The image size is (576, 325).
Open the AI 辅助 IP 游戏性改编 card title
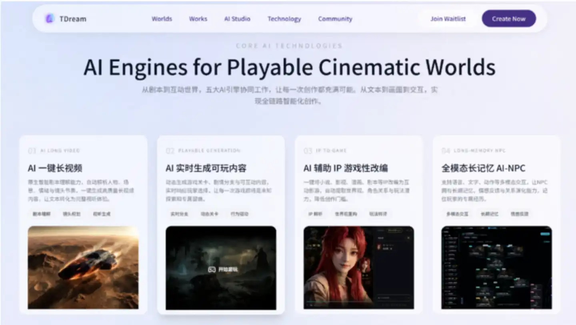click(x=346, y=168)
